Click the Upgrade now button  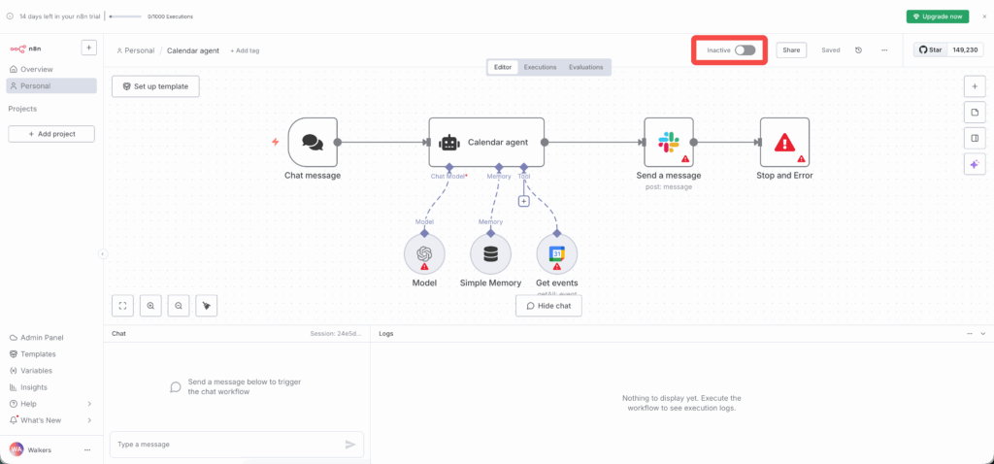(x=937, y=17)
